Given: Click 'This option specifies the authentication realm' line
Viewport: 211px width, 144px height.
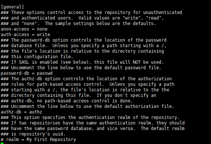Looking at the screenshot, I should point(90,117).
